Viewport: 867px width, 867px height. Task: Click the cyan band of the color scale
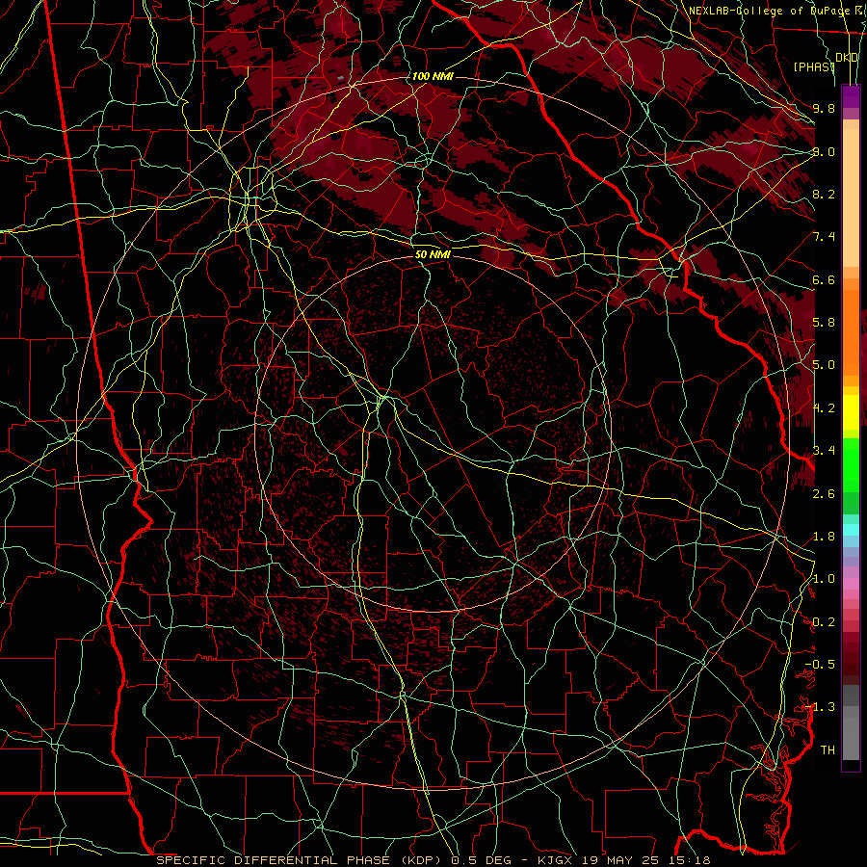pyautogui.click(x=851, y=530)
